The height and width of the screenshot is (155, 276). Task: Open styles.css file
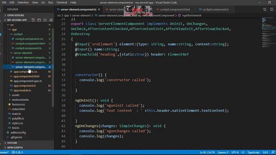tap(17, 123)
